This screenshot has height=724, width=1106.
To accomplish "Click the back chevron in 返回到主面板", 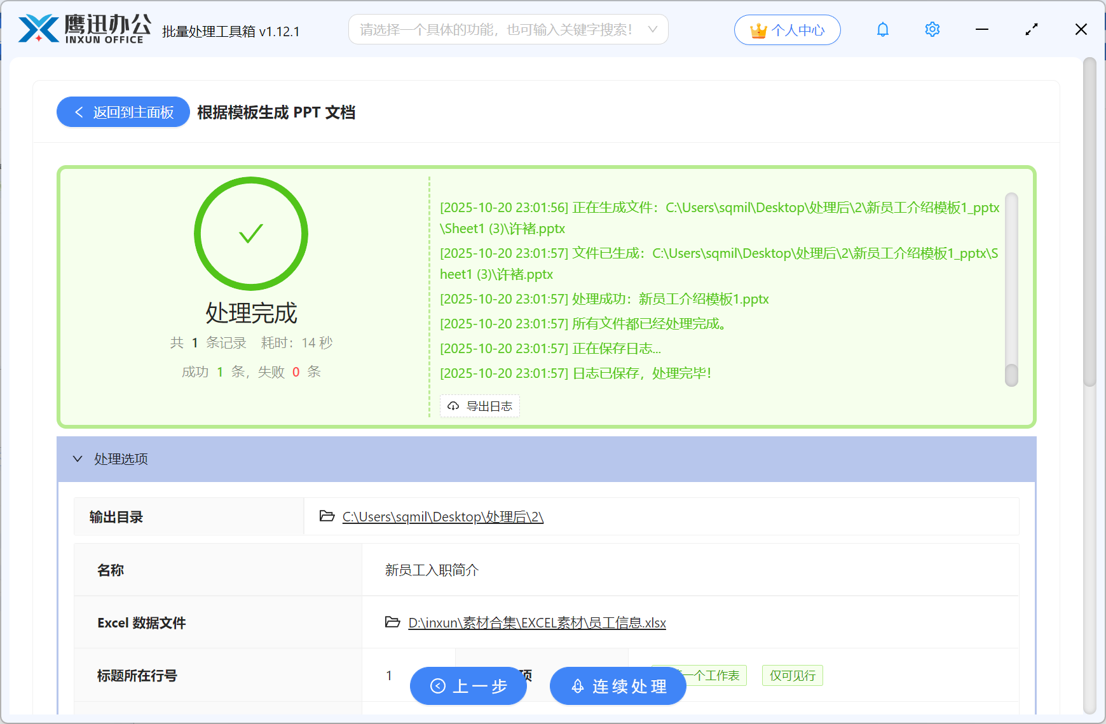I will [78, 112].
